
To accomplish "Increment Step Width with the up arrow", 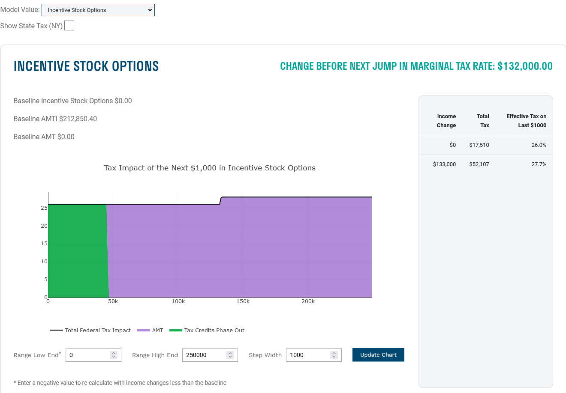I will [x=334, y=352].
